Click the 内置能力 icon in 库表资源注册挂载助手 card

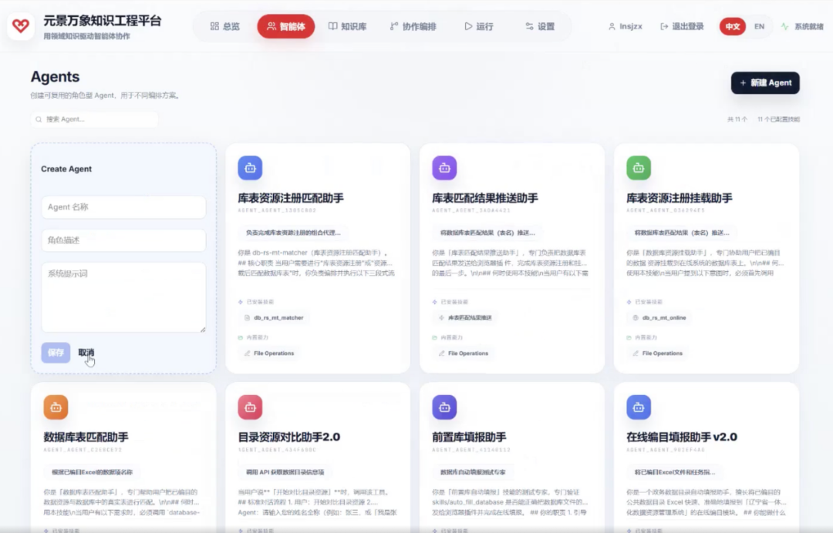click(629, 337)
